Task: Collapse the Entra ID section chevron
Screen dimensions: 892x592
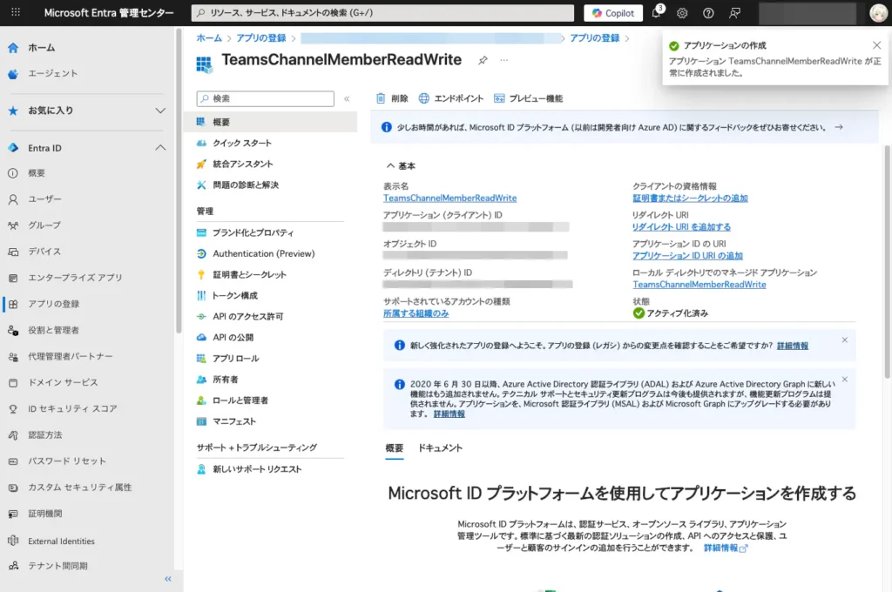Action: point(160,148)
